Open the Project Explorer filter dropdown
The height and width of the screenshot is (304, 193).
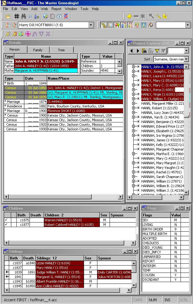pyautogui.click(x=186, y=51)
